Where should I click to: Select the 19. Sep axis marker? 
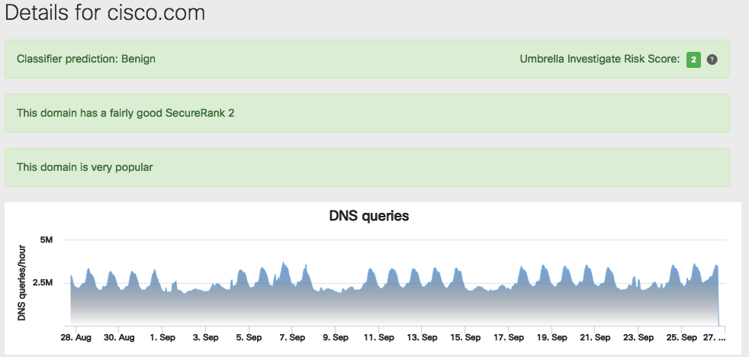point(551,337)
